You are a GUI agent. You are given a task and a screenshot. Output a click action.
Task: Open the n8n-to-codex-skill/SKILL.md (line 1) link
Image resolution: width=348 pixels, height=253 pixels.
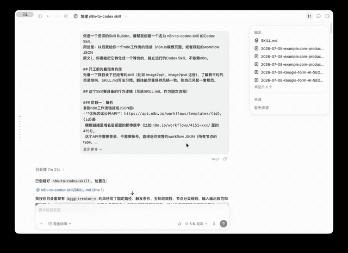tap(70, 190)
